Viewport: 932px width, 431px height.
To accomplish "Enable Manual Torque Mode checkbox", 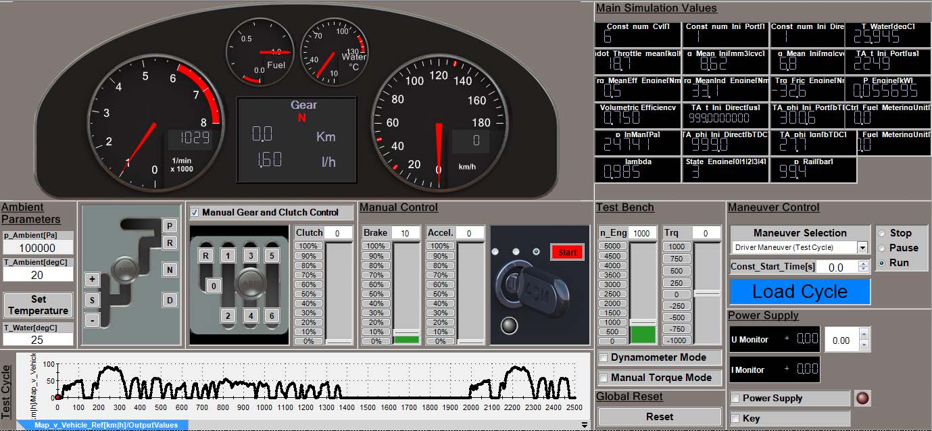I will (x=604, y=378).
